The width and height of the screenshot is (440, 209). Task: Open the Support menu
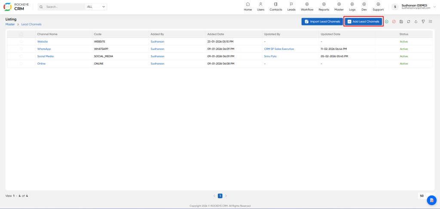point(378,7)
